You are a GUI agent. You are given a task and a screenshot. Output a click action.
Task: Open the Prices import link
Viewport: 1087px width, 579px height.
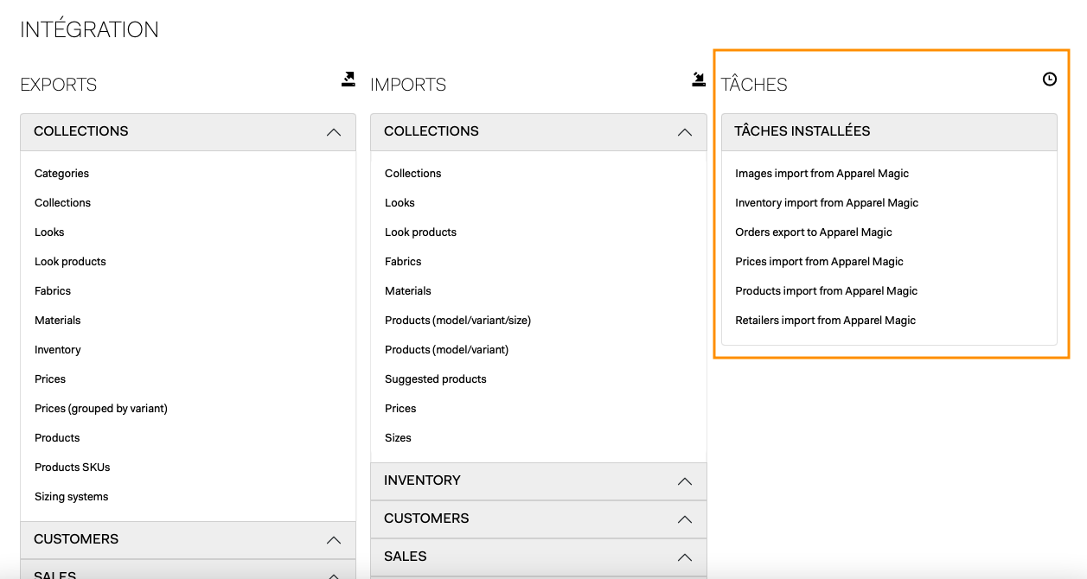click(400, 409)
